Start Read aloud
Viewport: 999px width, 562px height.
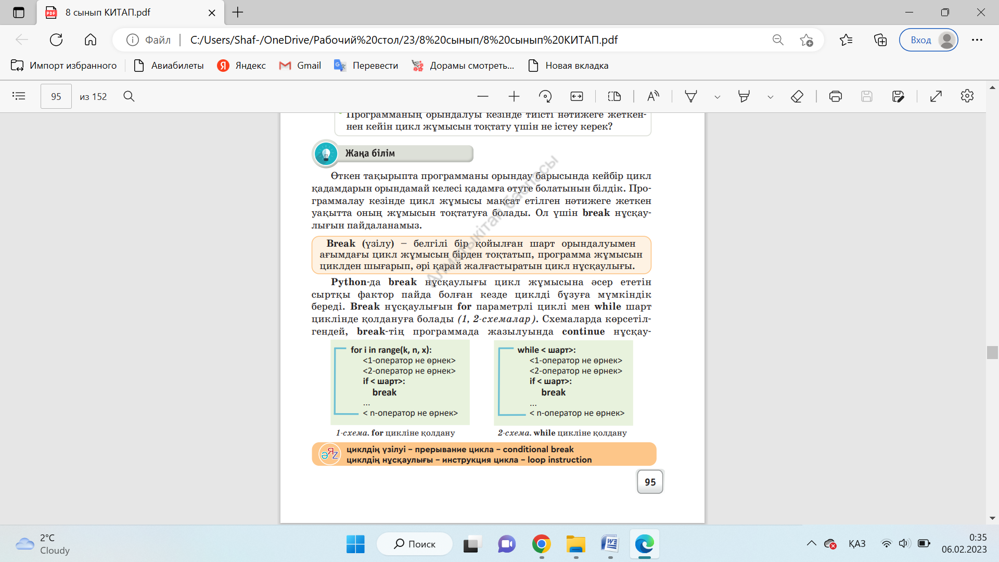pos(653,96)
